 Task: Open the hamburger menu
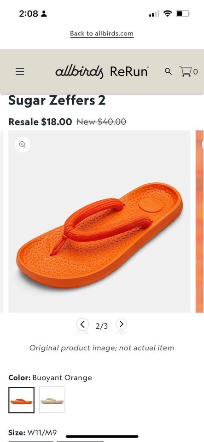coord(20,72)
